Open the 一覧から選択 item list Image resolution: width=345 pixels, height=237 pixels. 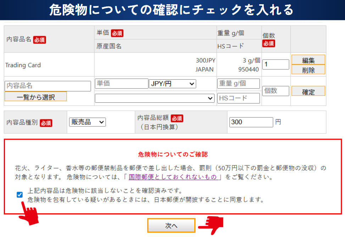coord(35,97)
